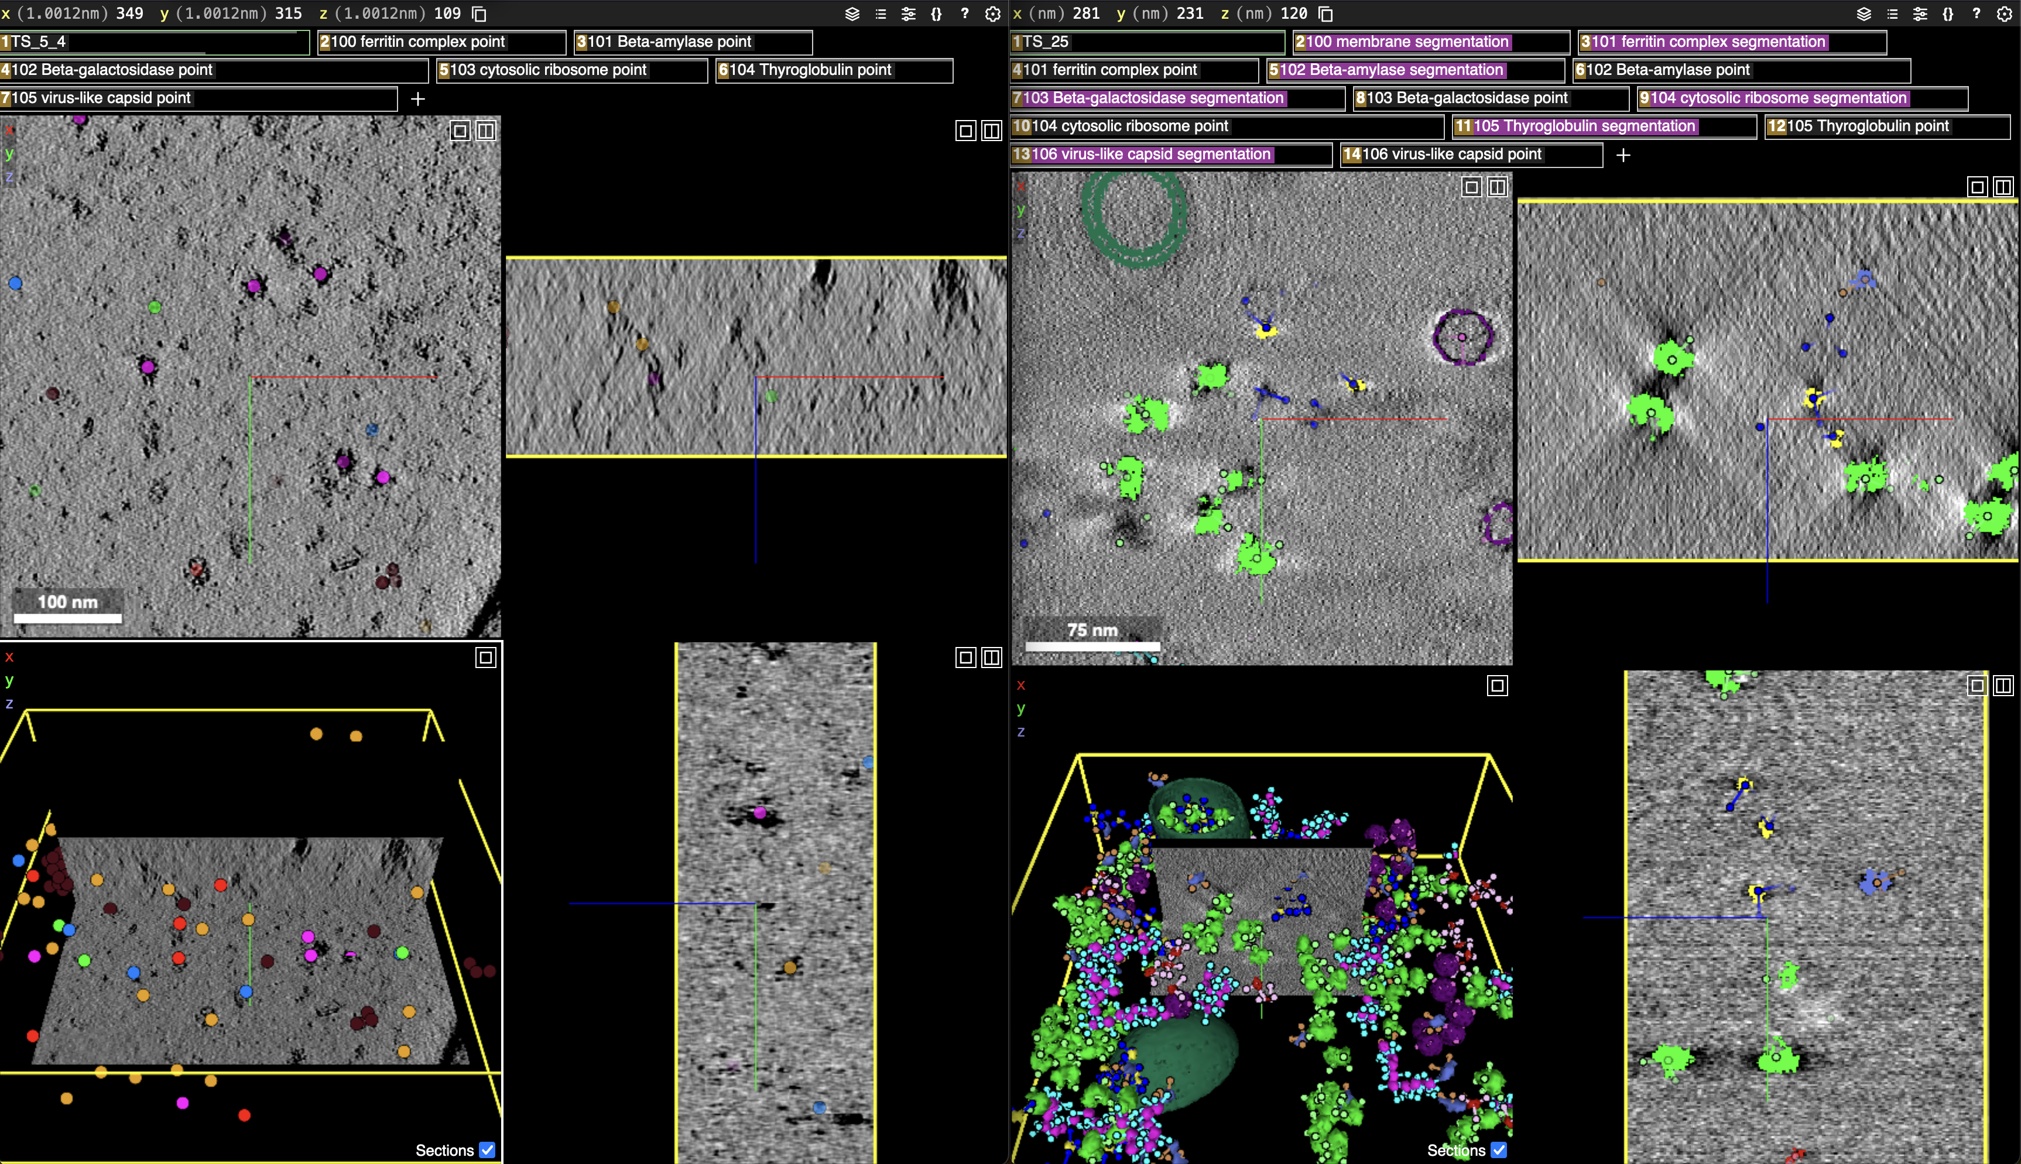Split layout icon on left viewer's bottom-right YZ panel
This screenshot has height=1164, width=2021.
pyautogui.click(x=991, y=658)
